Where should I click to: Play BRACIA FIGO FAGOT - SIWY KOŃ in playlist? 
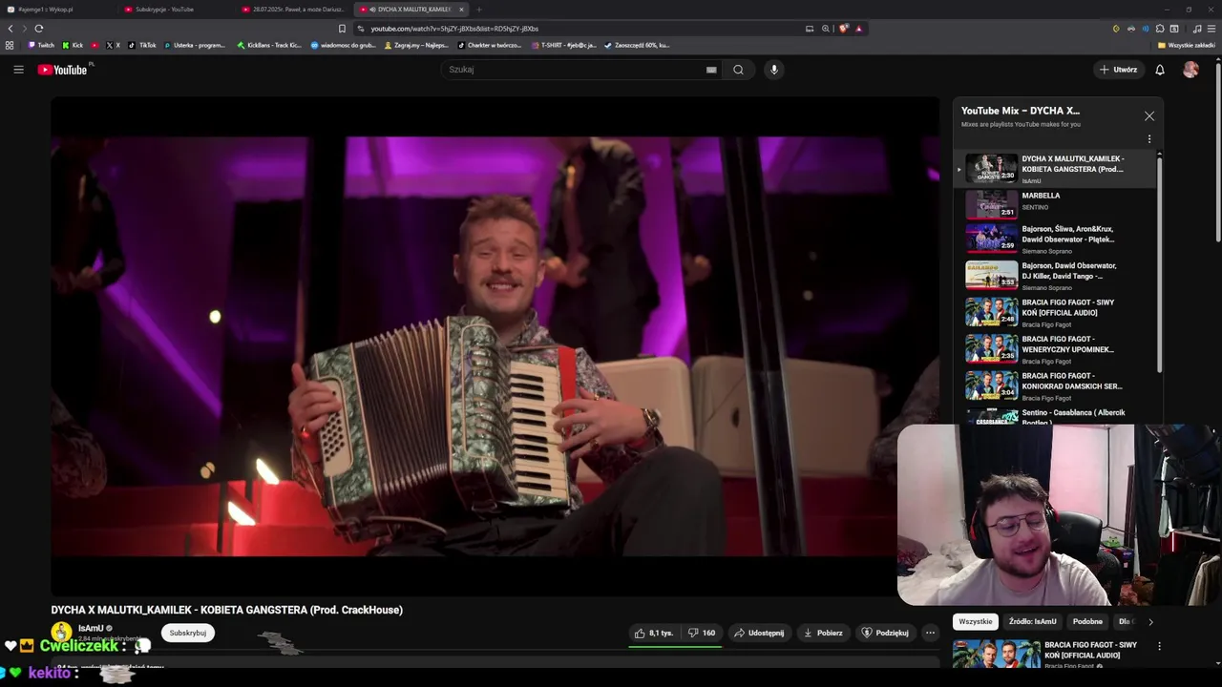[1055, 313]
